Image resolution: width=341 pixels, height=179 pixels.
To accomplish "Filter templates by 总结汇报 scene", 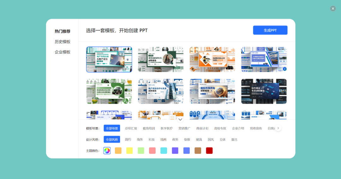I will (x=131, y=128).
